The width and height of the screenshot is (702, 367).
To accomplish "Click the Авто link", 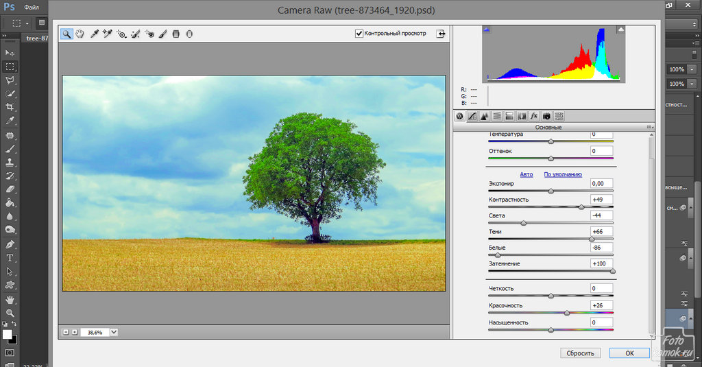I will pyautogui.click(x=526, y=174).
